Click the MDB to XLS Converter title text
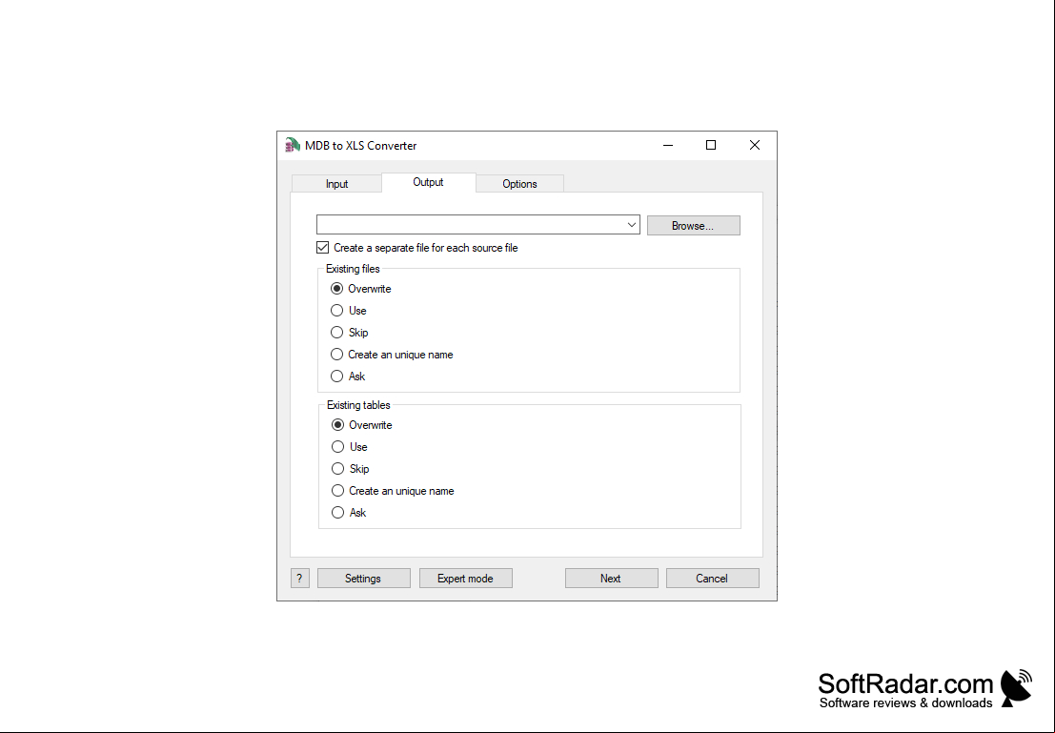1055x733 pixels. coord(360,146)
